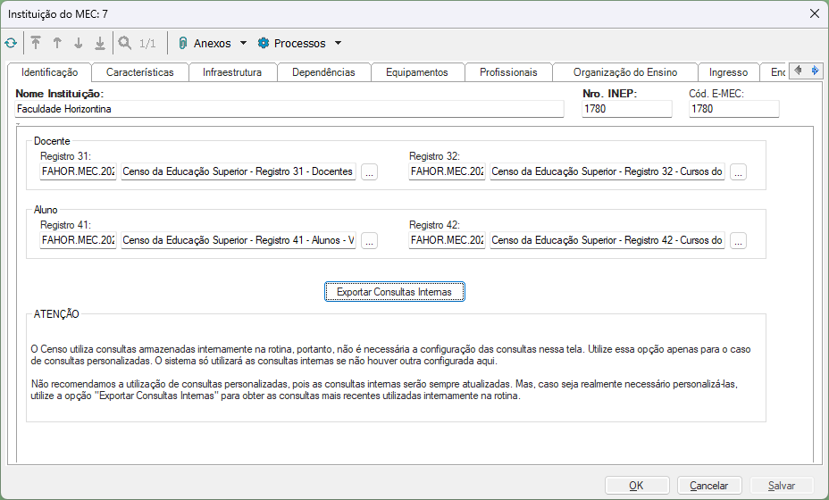Open the Registro 31 lookup ellipsis button
This screenshot has width=829, height=500.
(370, 172)
